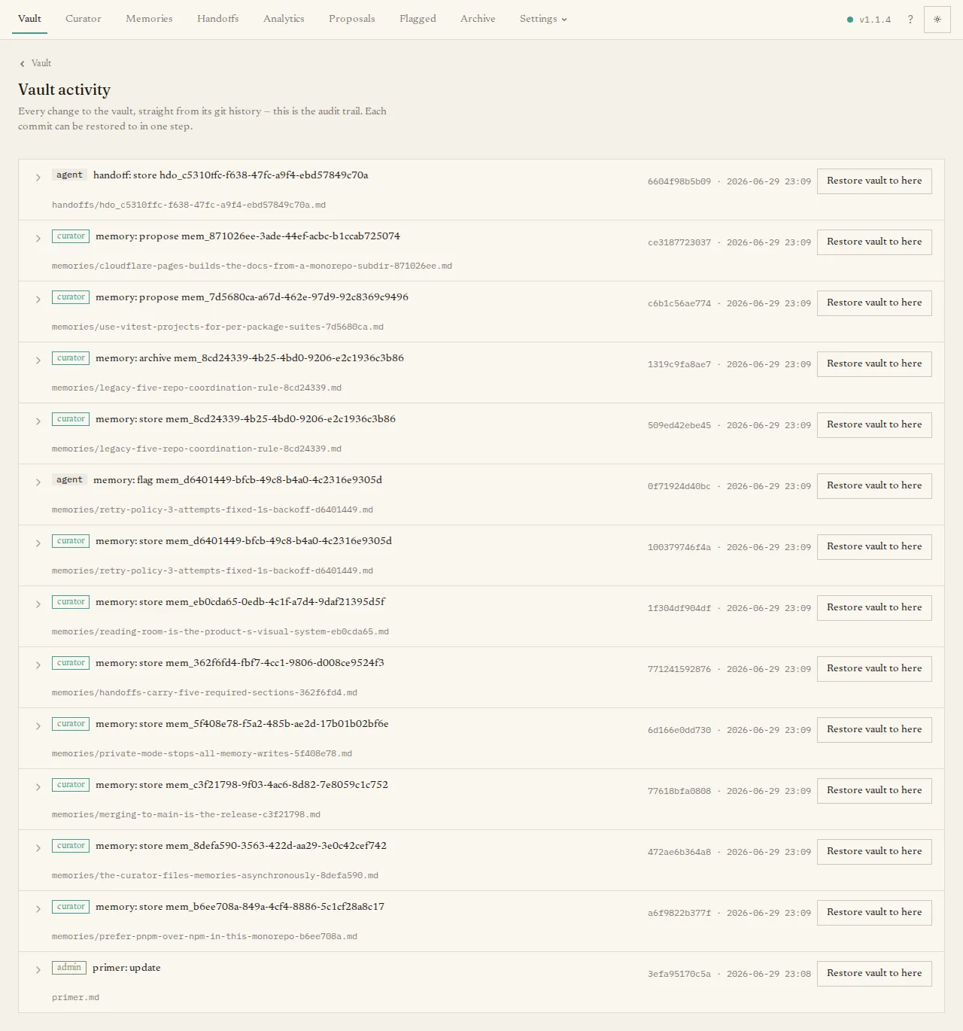
Task: Click the v1.1.4 version status indicator
Action: [869, 20]
